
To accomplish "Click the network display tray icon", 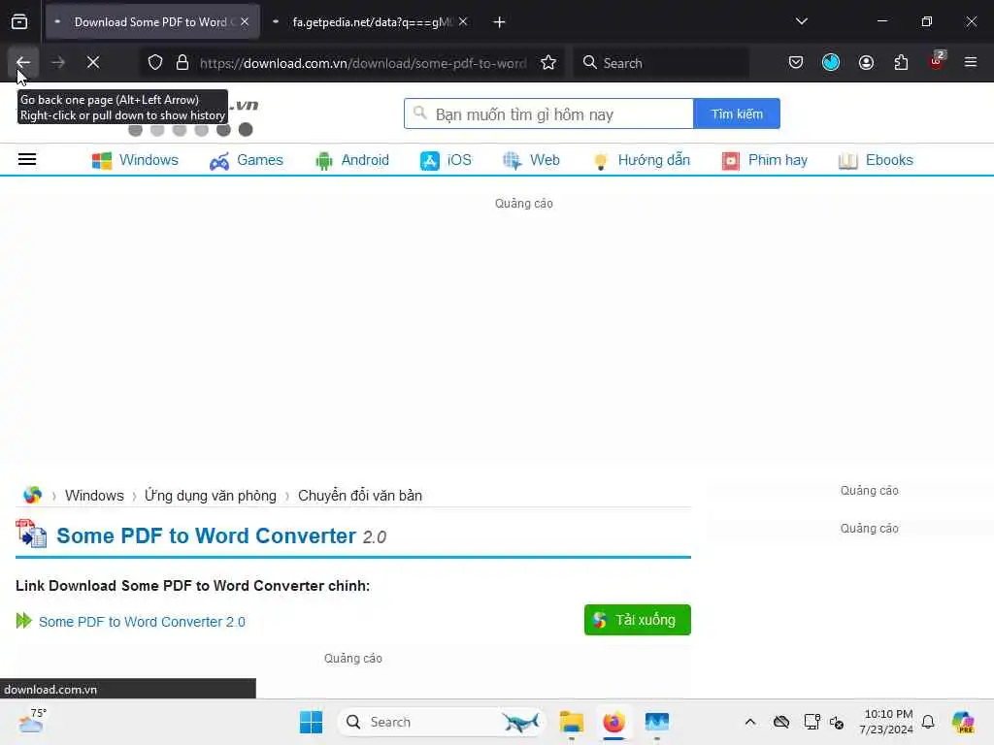I will pos(812,722).
